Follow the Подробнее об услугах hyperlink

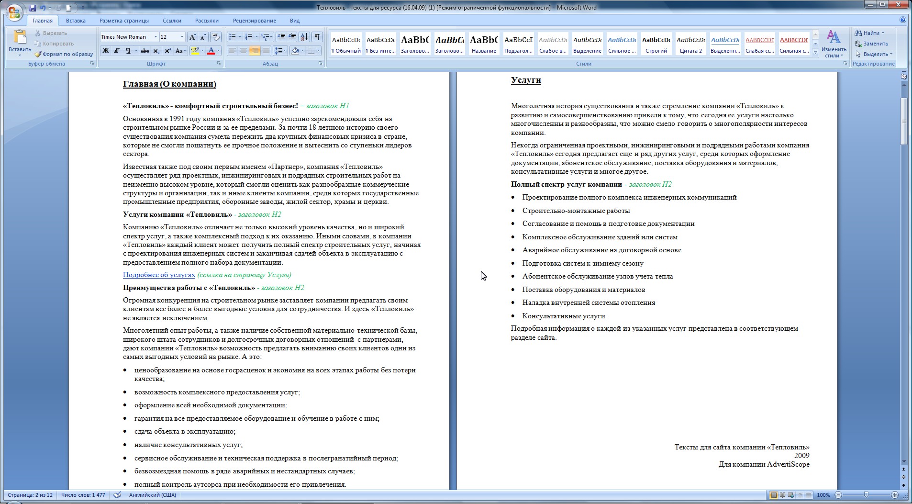[159, 275]
